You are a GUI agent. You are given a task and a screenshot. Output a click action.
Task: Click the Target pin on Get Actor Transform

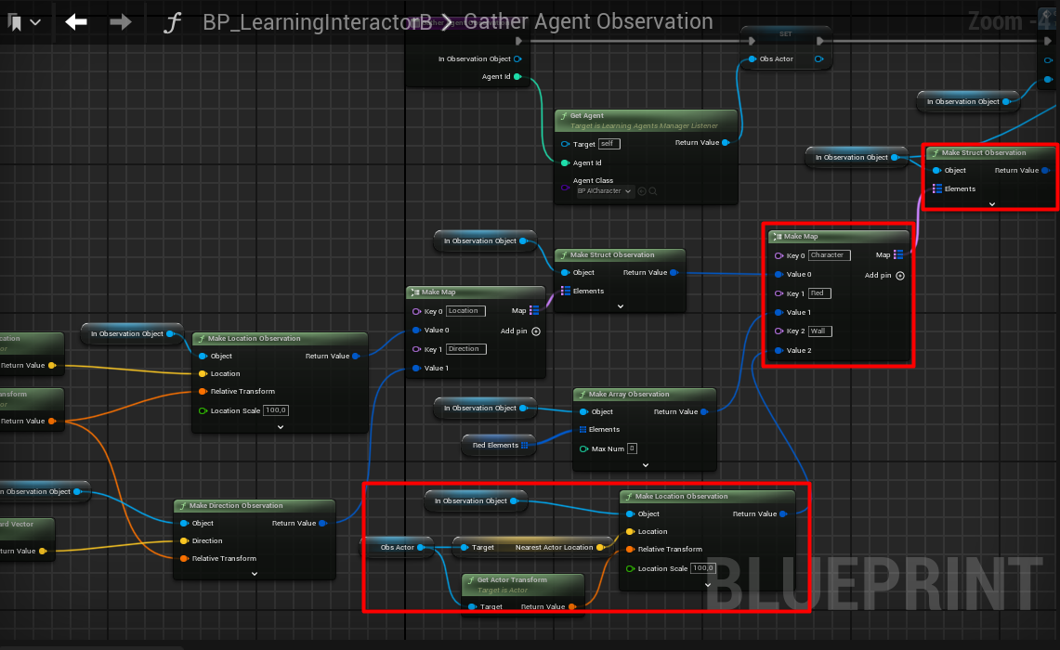coord(473,606)
